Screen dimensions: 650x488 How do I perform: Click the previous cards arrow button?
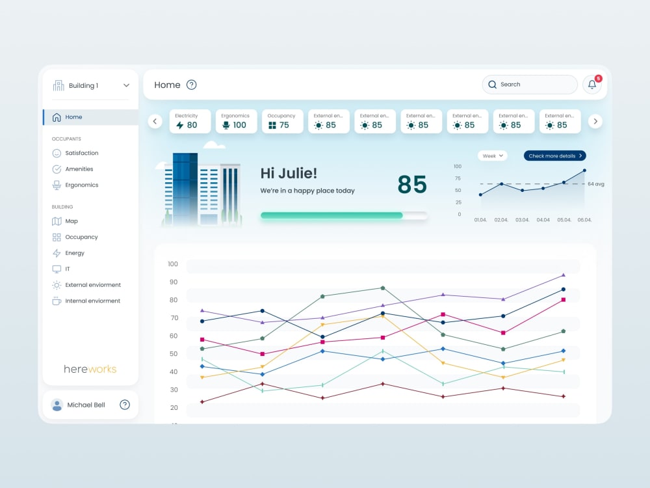155,121
